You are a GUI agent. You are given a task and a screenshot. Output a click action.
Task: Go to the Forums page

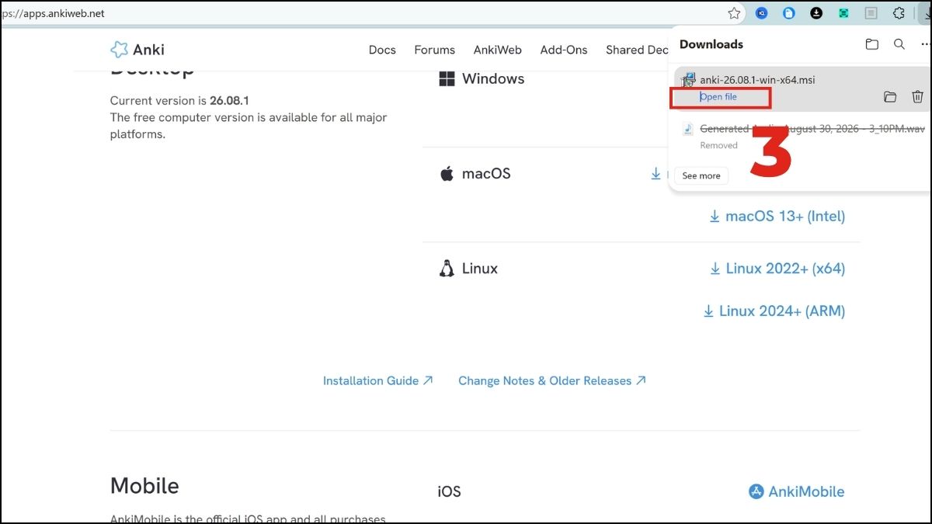(434, 50)
